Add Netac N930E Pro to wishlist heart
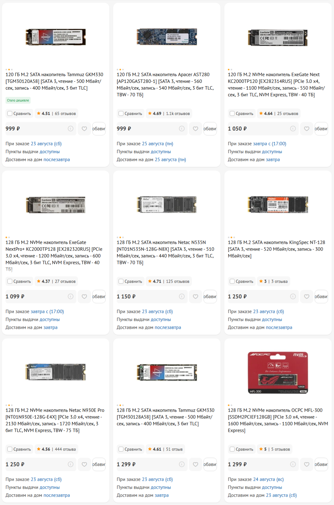This screenshot has width=334, height=505. (84, 464)
